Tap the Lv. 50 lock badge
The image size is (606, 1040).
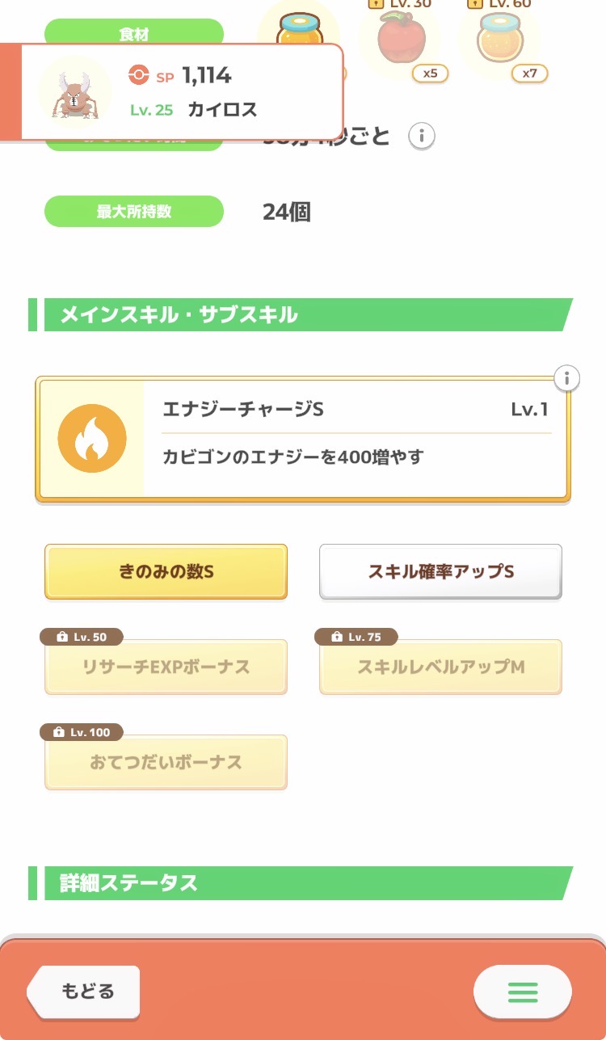coord(81,637)
